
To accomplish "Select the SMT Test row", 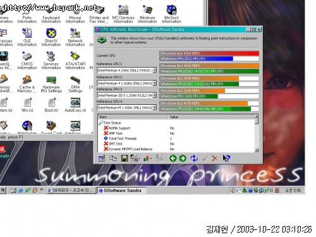I will click(176, 144).
